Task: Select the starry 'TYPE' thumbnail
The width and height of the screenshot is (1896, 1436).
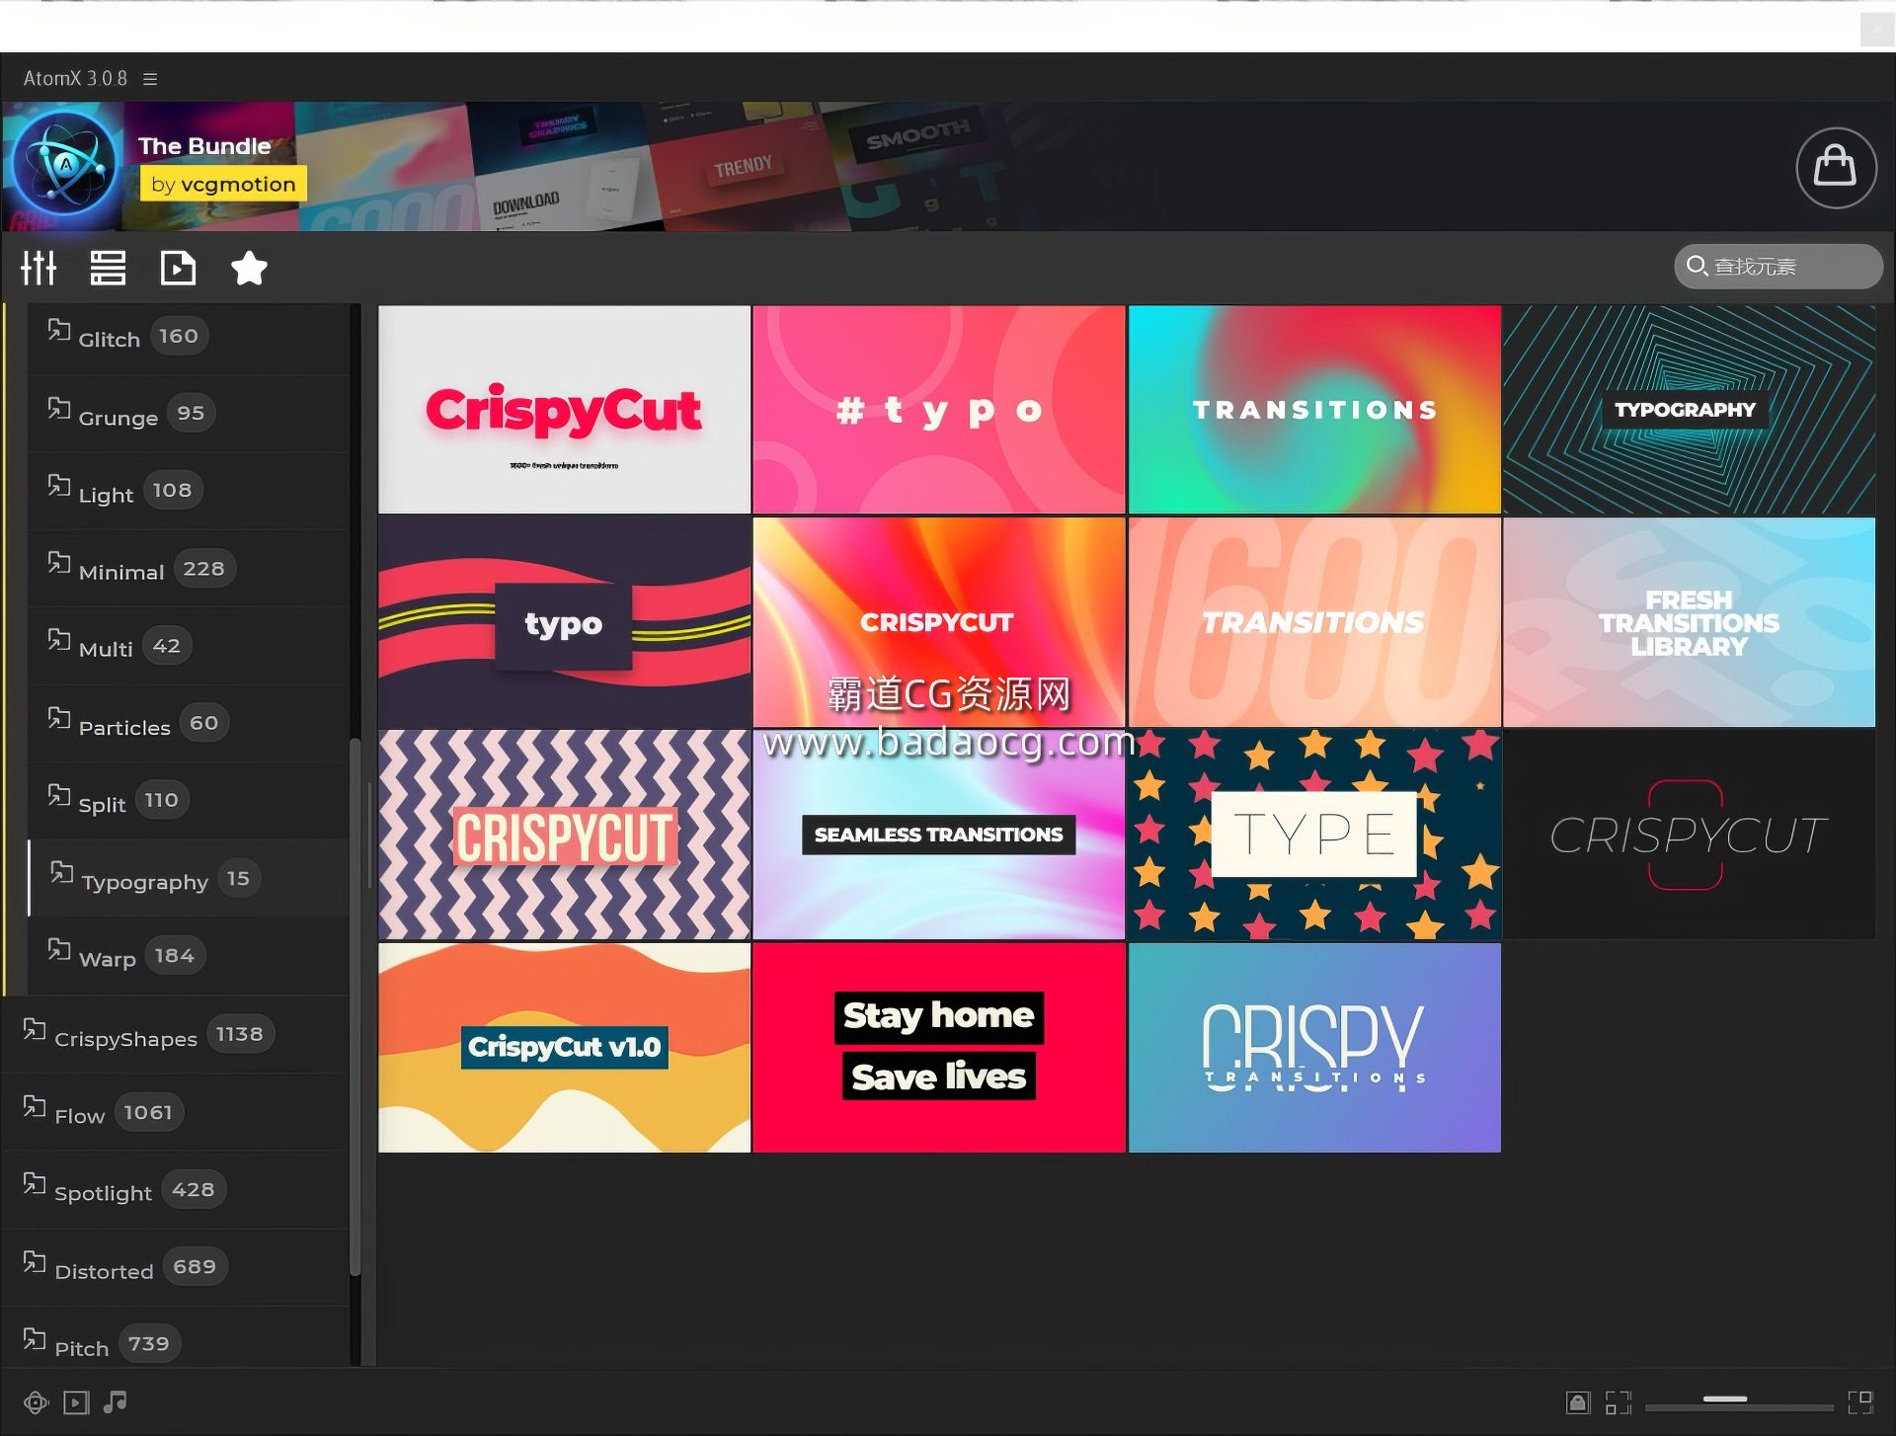Action: coord(1314,835)
